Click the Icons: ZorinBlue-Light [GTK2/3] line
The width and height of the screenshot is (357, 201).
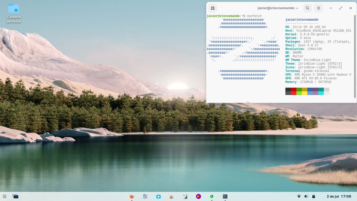point(314,67)
